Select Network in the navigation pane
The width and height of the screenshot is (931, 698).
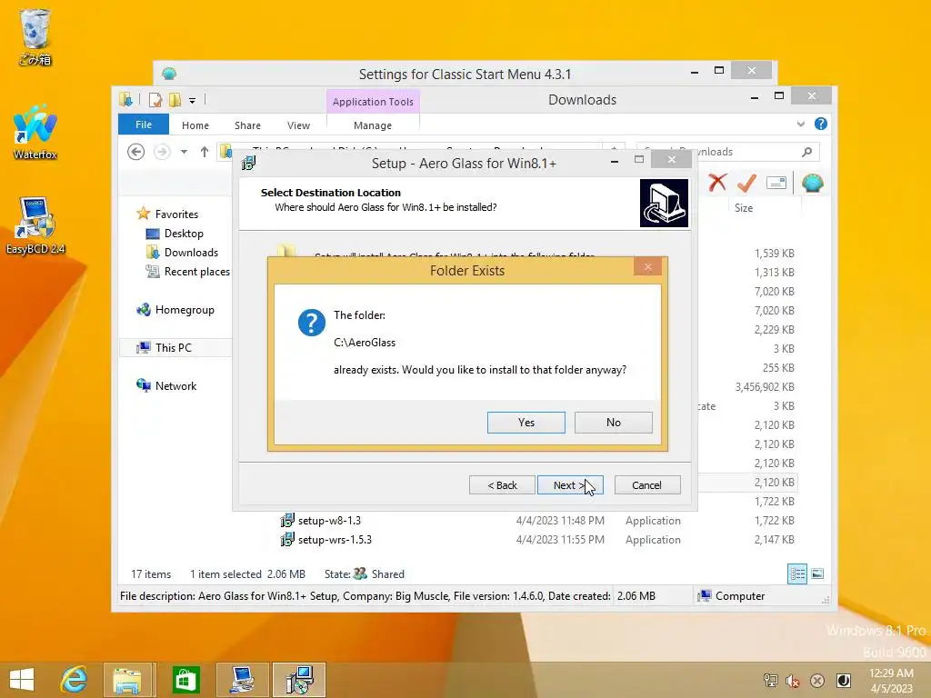click(175, 385)
